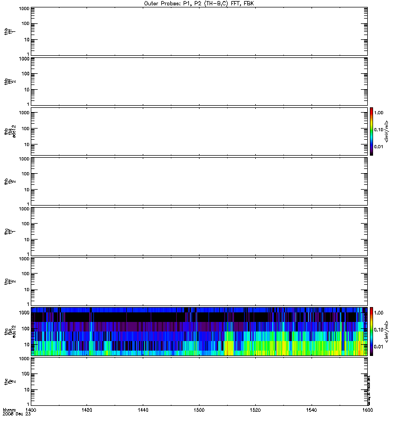
Task: Click the vertical timestamp text at the thc ffp 2 panel's right edge
Action: (x=369, y=390)
